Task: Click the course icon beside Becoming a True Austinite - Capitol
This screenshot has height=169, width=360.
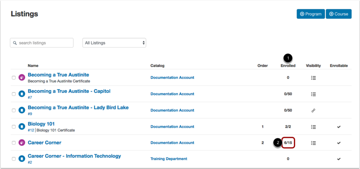Action: click(x=22, y=94)
